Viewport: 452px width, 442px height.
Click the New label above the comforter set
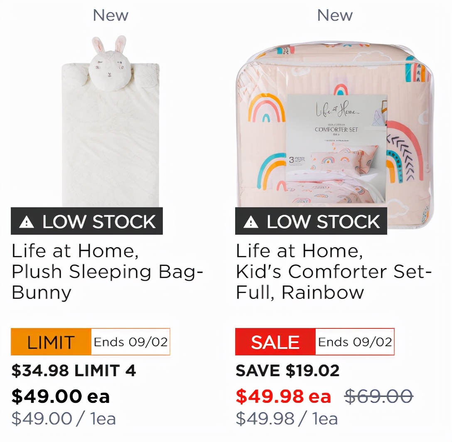[335, 15]
